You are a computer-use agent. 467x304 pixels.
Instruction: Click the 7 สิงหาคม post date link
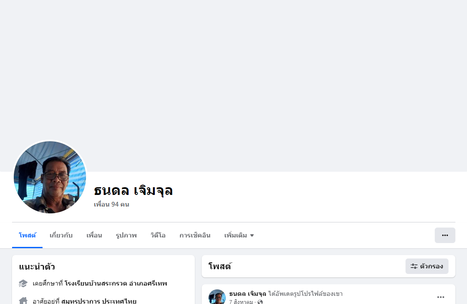(x=241, y=301)
